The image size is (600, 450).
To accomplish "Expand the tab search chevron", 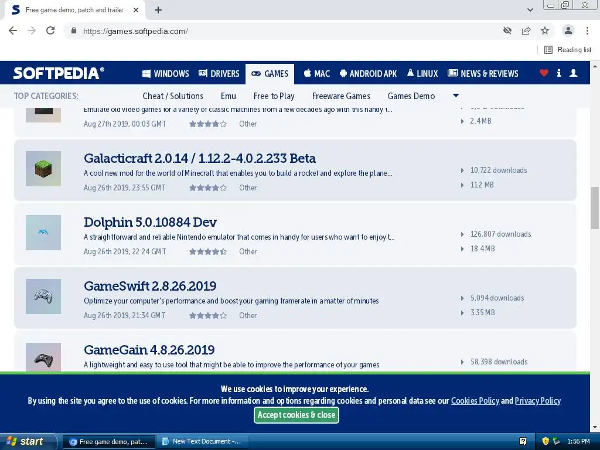I will [530, 10].
